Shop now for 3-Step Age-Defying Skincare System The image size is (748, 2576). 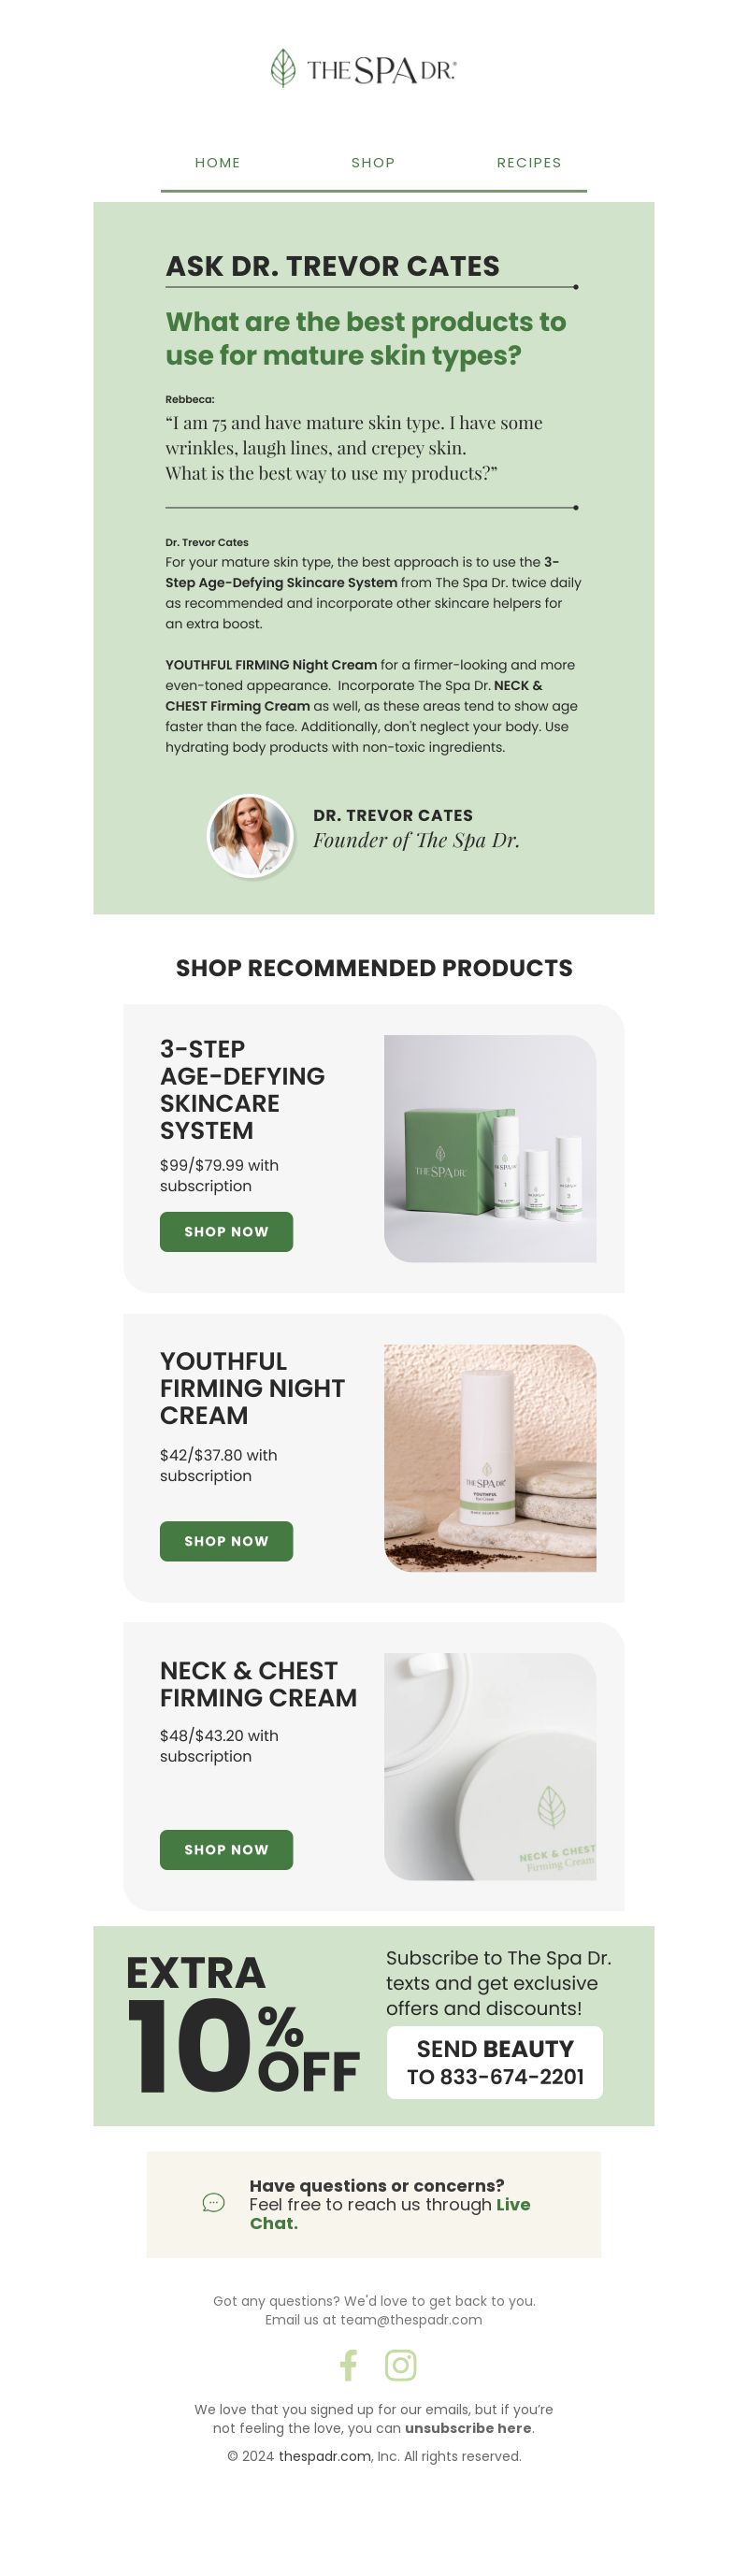226,1232
